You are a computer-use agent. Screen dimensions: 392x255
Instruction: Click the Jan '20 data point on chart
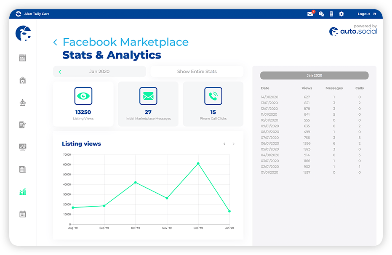tap(229, 211)
